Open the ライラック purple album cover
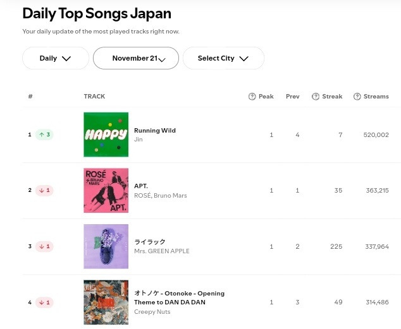 click(x=106, y=246)
